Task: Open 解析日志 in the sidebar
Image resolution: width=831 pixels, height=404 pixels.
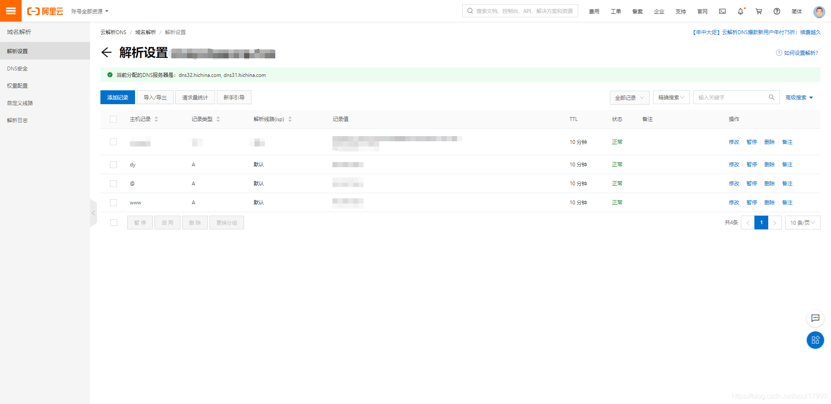Action: [17, 121]
